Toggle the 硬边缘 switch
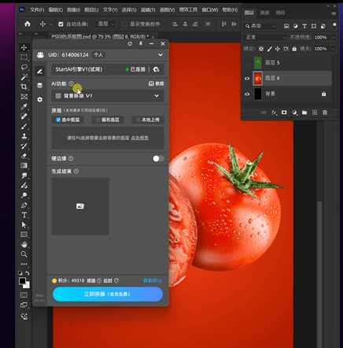Viewport: 343px width, 348px height. point(158,158)
